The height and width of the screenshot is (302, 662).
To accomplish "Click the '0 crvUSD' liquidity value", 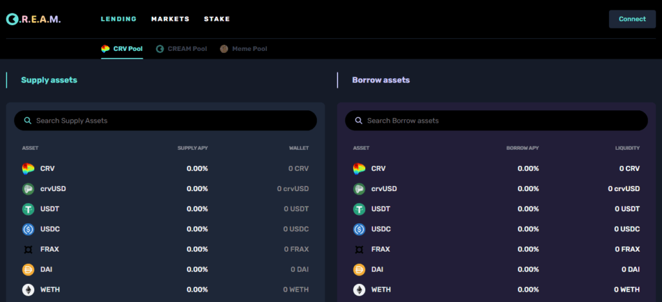I will pos(624,188).
